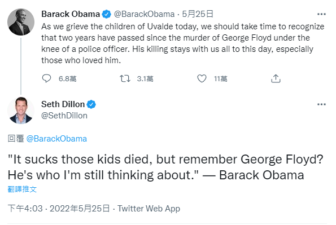This screenshot has width=336, height=225.
Task: Click the Seth Dillon display name
Action: tap(63, 104)
